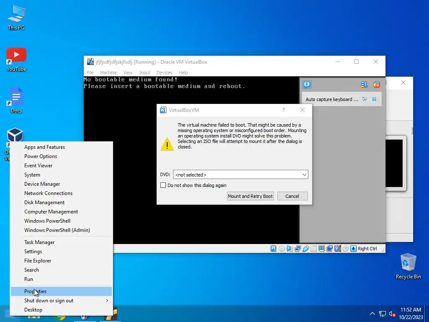The width and height of the screenshot is (429, 322).
Task: Click the notification ordering icon
Action: 364,85
